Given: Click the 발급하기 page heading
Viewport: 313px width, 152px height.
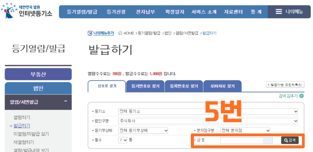Looking at the screenshot, I should (110, 50).
